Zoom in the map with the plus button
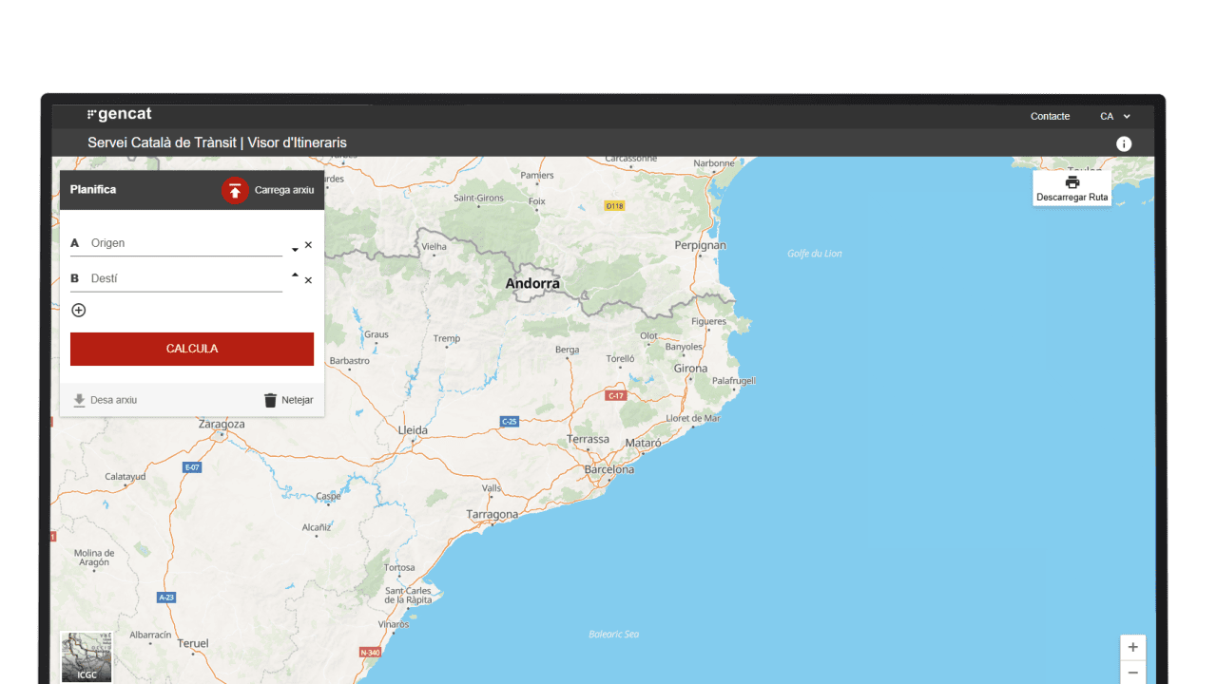Screen dimensions: 1217x684 pyautogui.click(x=1132, y=647)
